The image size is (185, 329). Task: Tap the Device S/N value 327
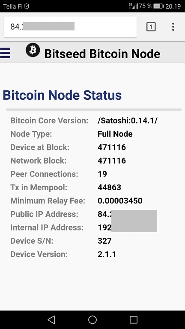coord(104,241)
